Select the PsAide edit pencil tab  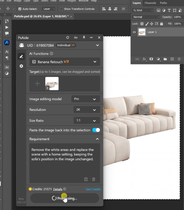(21, 57)
